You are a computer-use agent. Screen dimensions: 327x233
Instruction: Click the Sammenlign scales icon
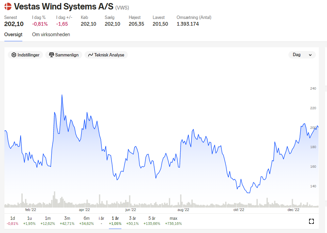[x=51, y=55]
